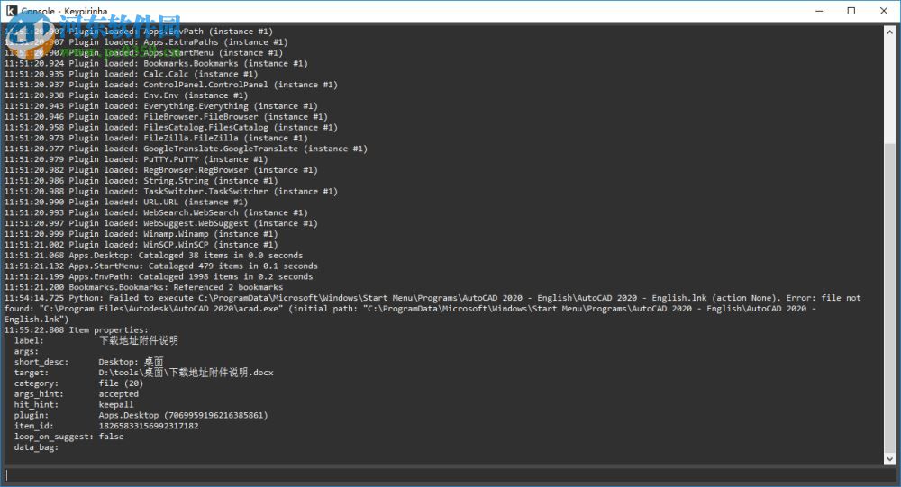Image resolution: width=901 pixels, height=487 pixels.
Task: Close the Console window
Action: click(884, 11)
